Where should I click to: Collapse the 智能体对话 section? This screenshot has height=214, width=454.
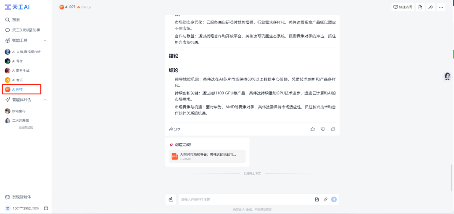[x=45, y=100]
